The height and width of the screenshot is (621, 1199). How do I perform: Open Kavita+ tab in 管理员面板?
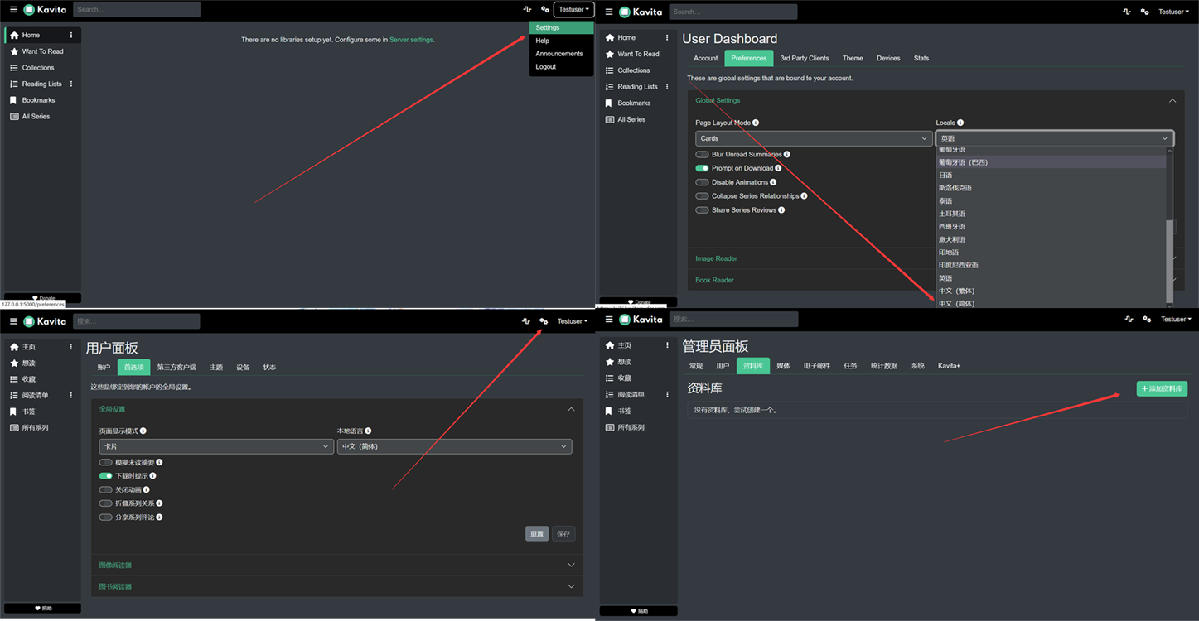click(x=949, y=365)
